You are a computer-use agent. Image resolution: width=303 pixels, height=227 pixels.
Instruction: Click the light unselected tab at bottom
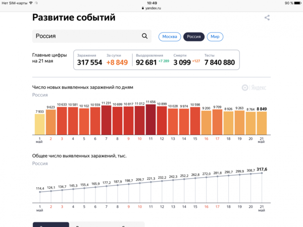click(x=106, y=224)
